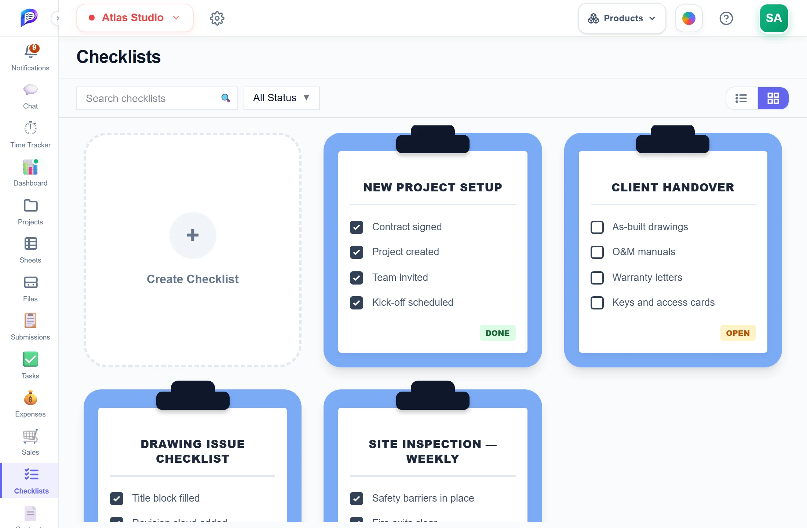Open Expenses money bag icon

click(30, 397)
